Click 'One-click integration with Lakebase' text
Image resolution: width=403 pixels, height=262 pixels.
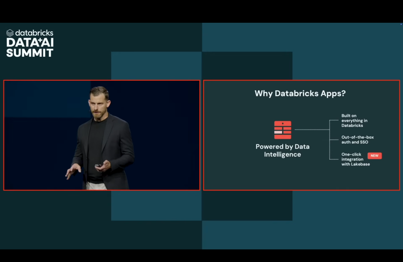coord(356,159)
